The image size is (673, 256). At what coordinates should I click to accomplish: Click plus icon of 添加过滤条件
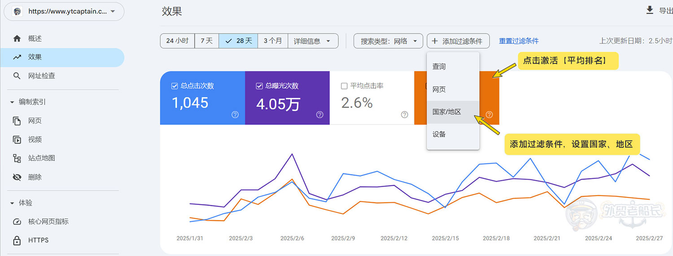[x=435, y=41]
